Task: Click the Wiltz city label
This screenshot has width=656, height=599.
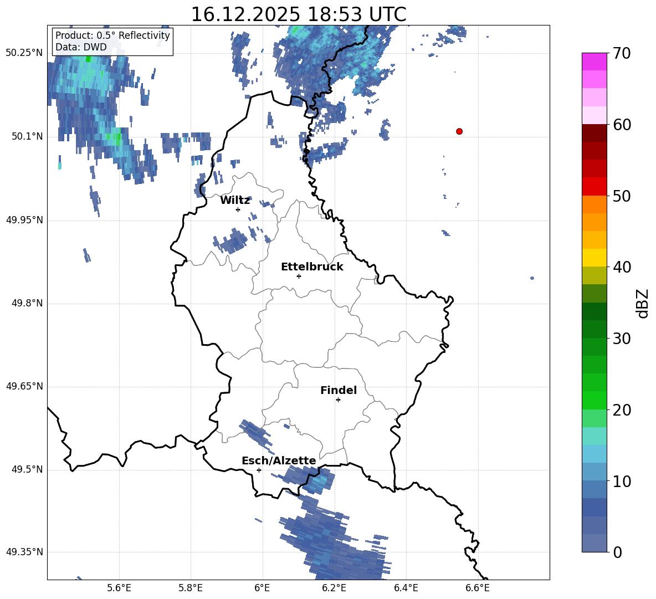Action: click(235, 201)
